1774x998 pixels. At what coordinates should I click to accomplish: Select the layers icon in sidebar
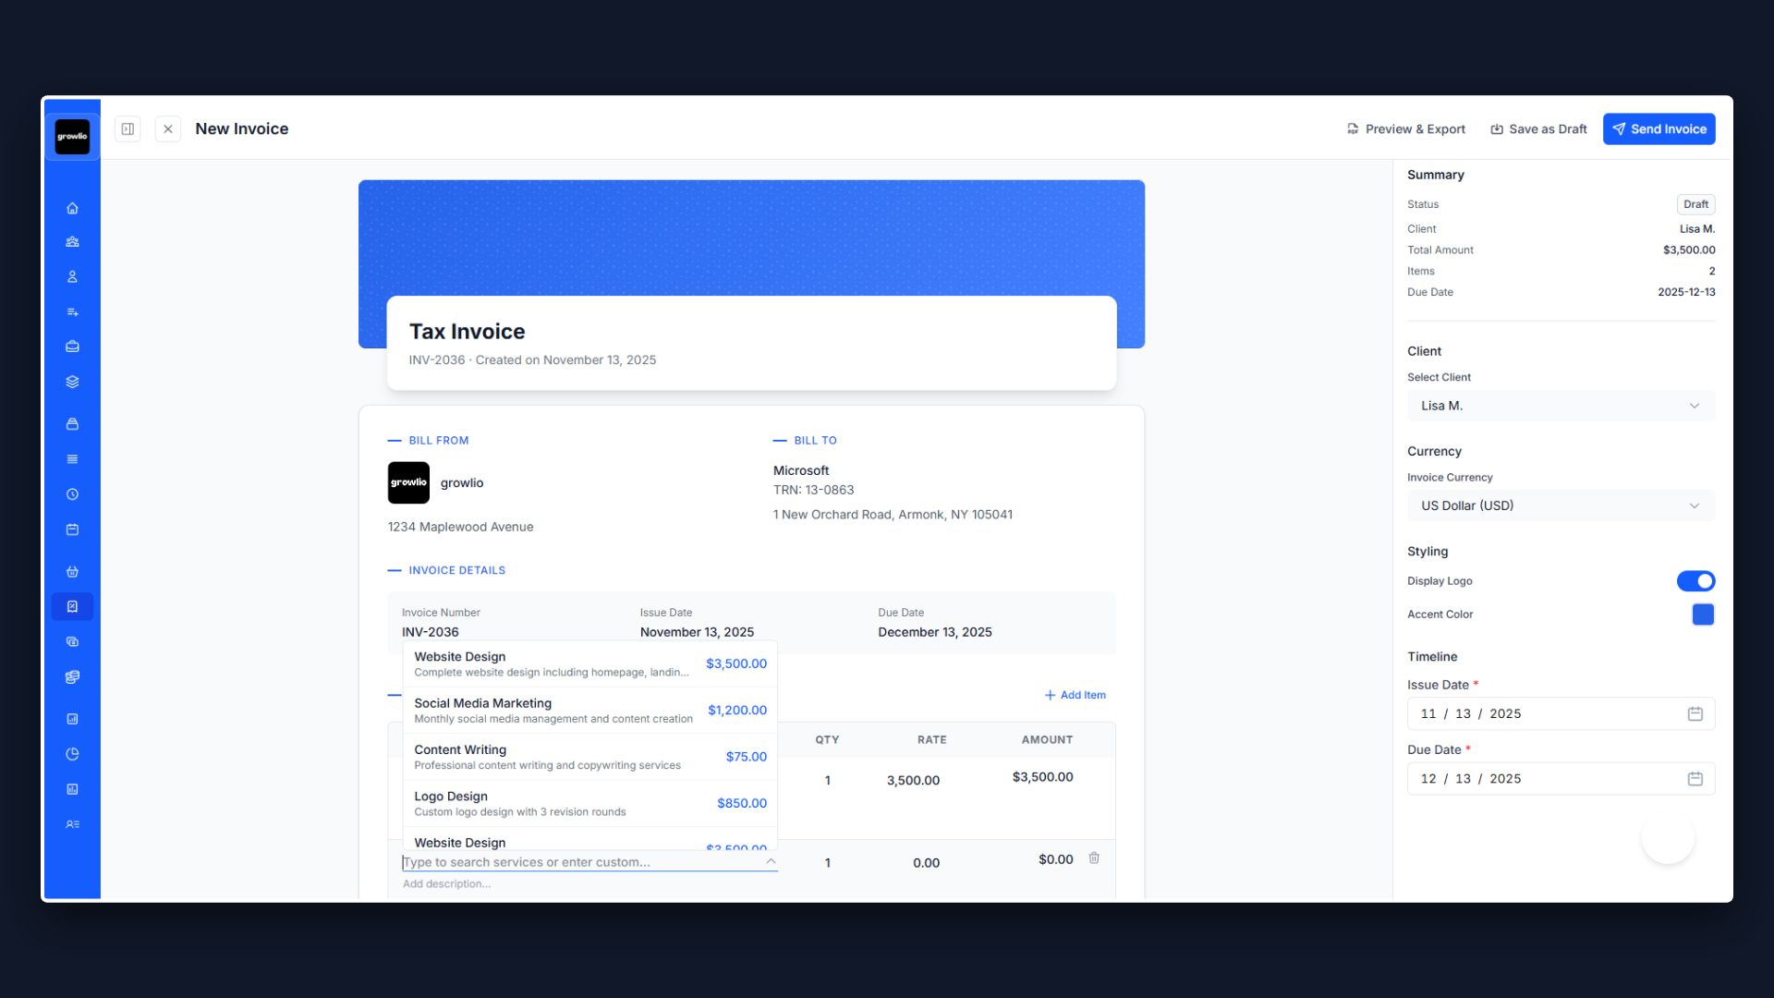click(x=72, y=381)
